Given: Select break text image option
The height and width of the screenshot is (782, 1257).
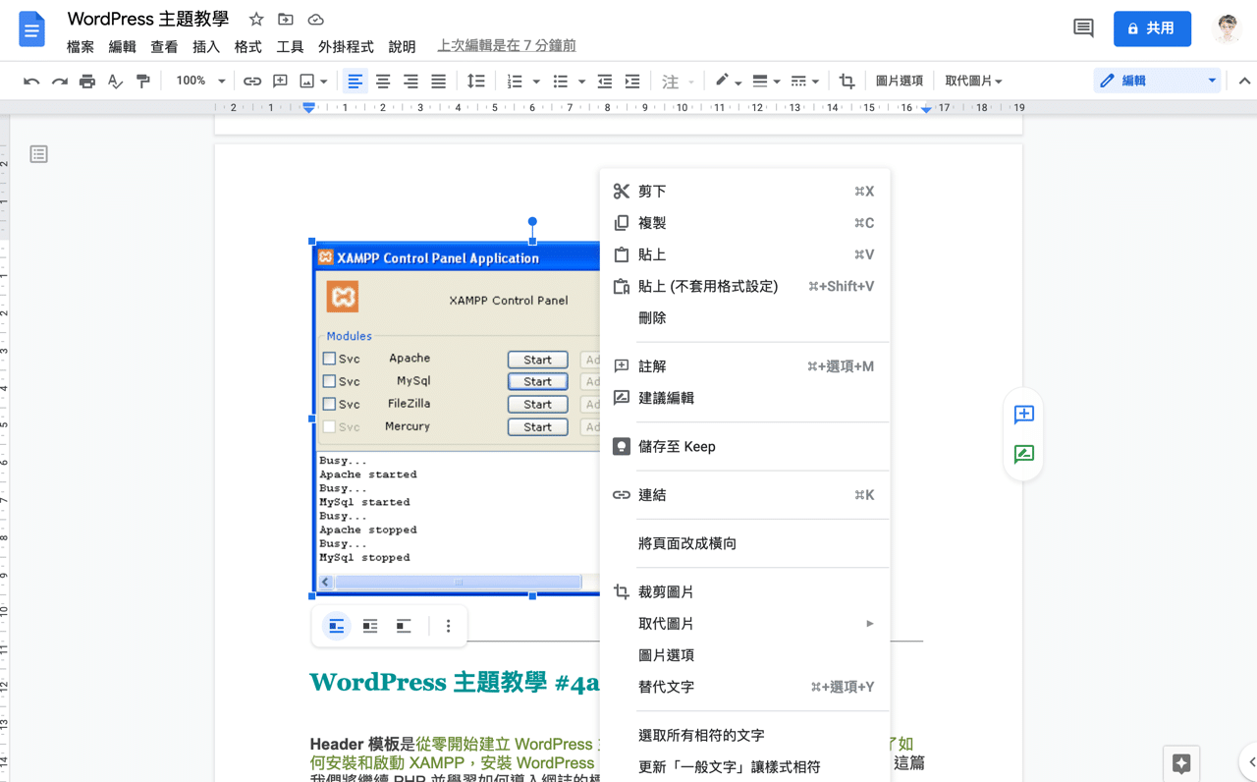Looking at the screenshot, I should (x=404, y=626).
